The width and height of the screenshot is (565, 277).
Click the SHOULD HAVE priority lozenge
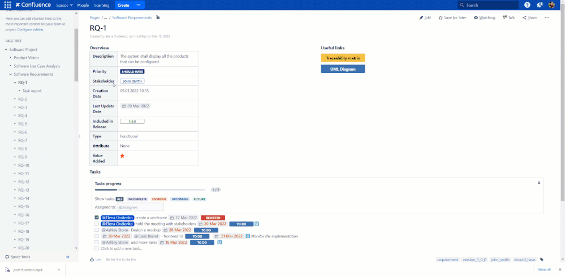(x=132, y=71)
